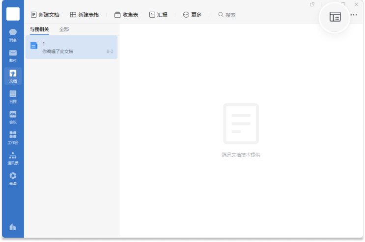Open the Calendar (日程) sidebar icon
This screenshot has width=365, height=242.
pos(13,97)
